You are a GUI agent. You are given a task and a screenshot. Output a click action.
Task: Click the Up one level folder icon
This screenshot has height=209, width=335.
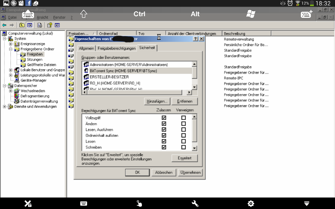click(x=22, y=25)
